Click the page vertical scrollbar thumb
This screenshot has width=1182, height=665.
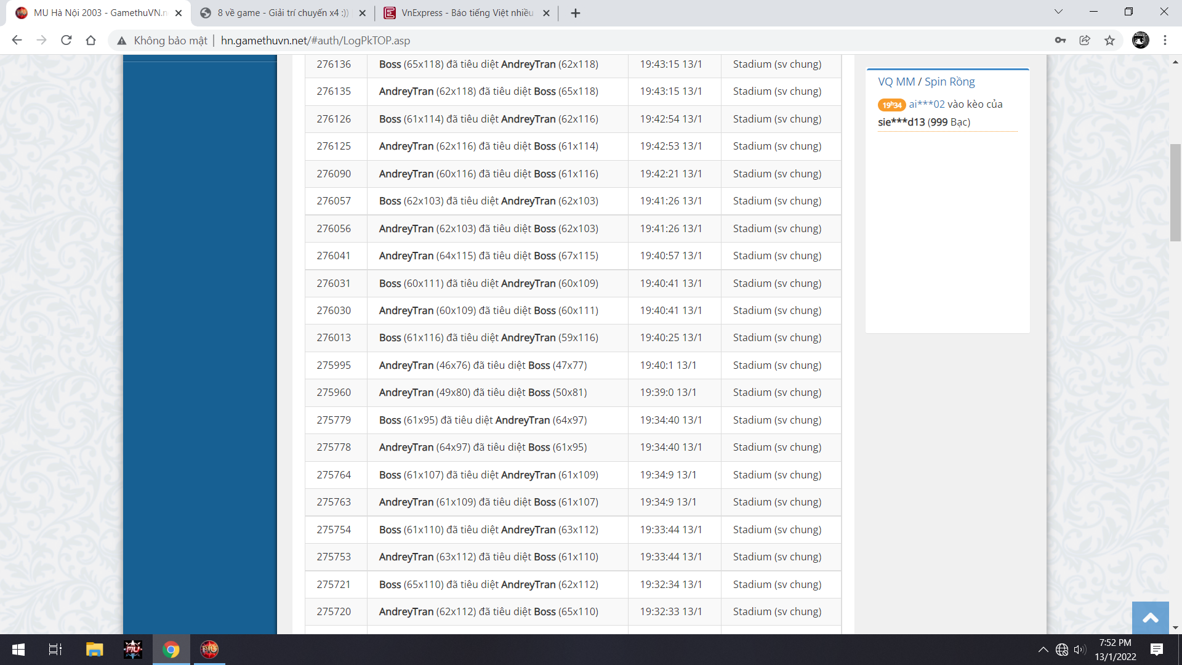1175,192
